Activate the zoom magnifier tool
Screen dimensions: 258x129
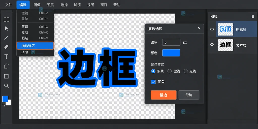6,86
